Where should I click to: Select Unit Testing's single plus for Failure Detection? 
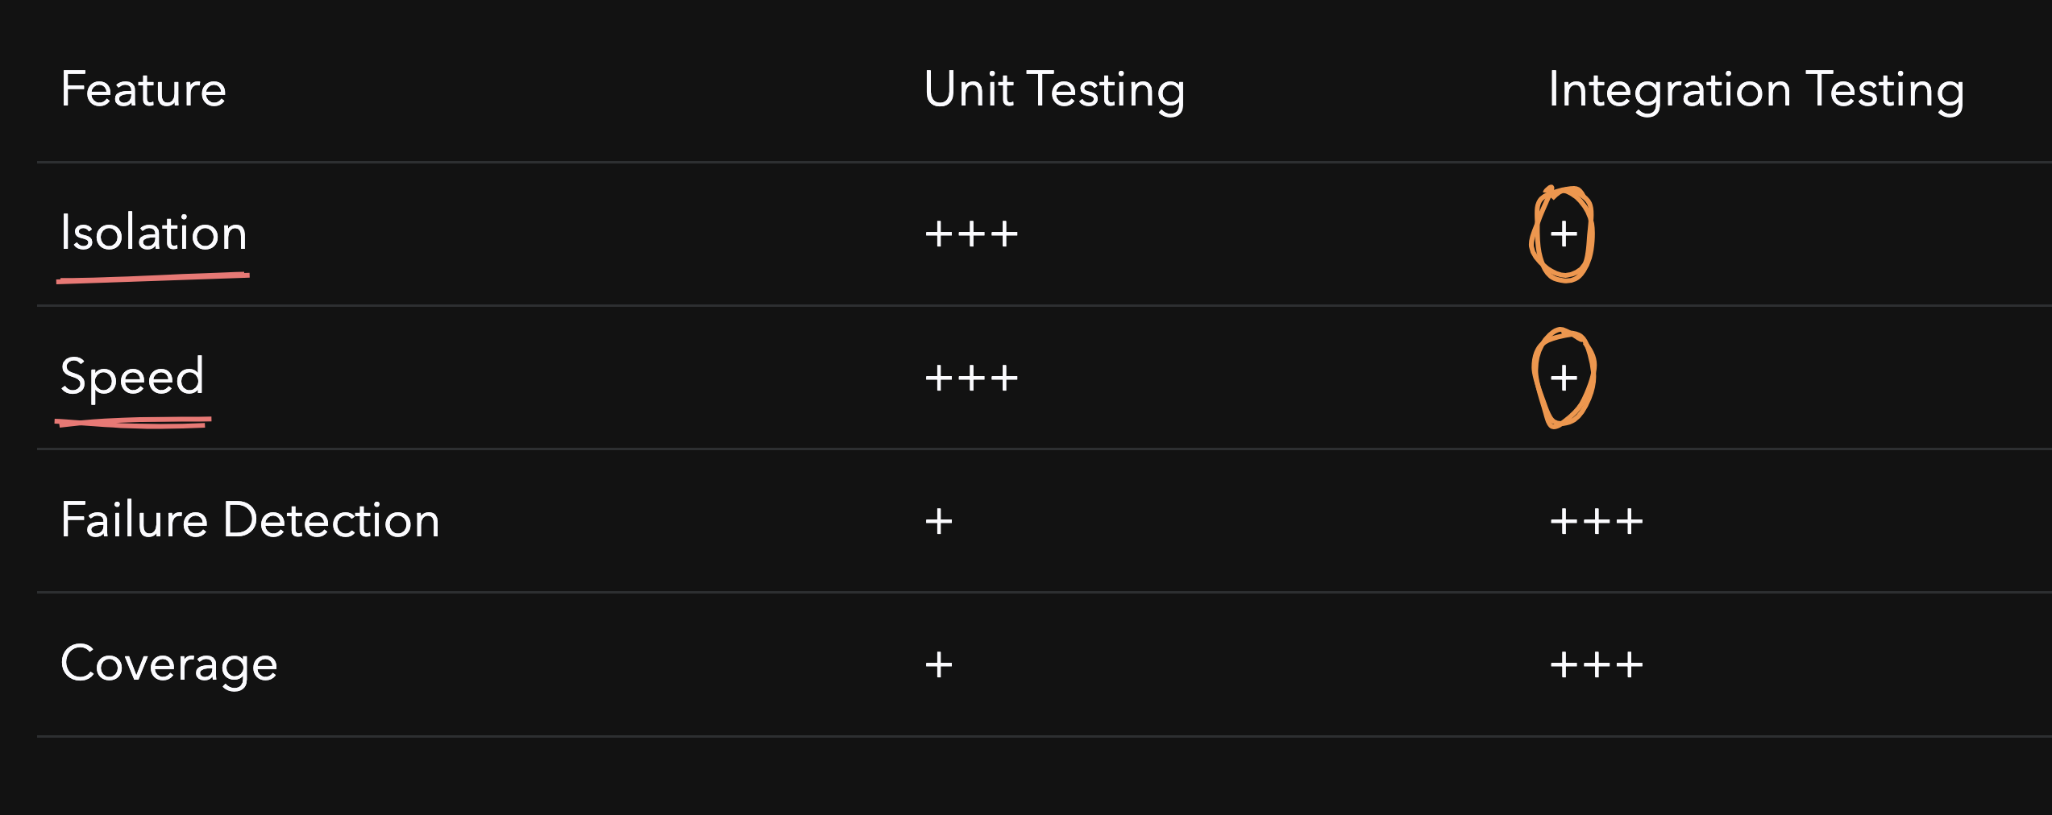pyautogui.click(x=939, y=521)
